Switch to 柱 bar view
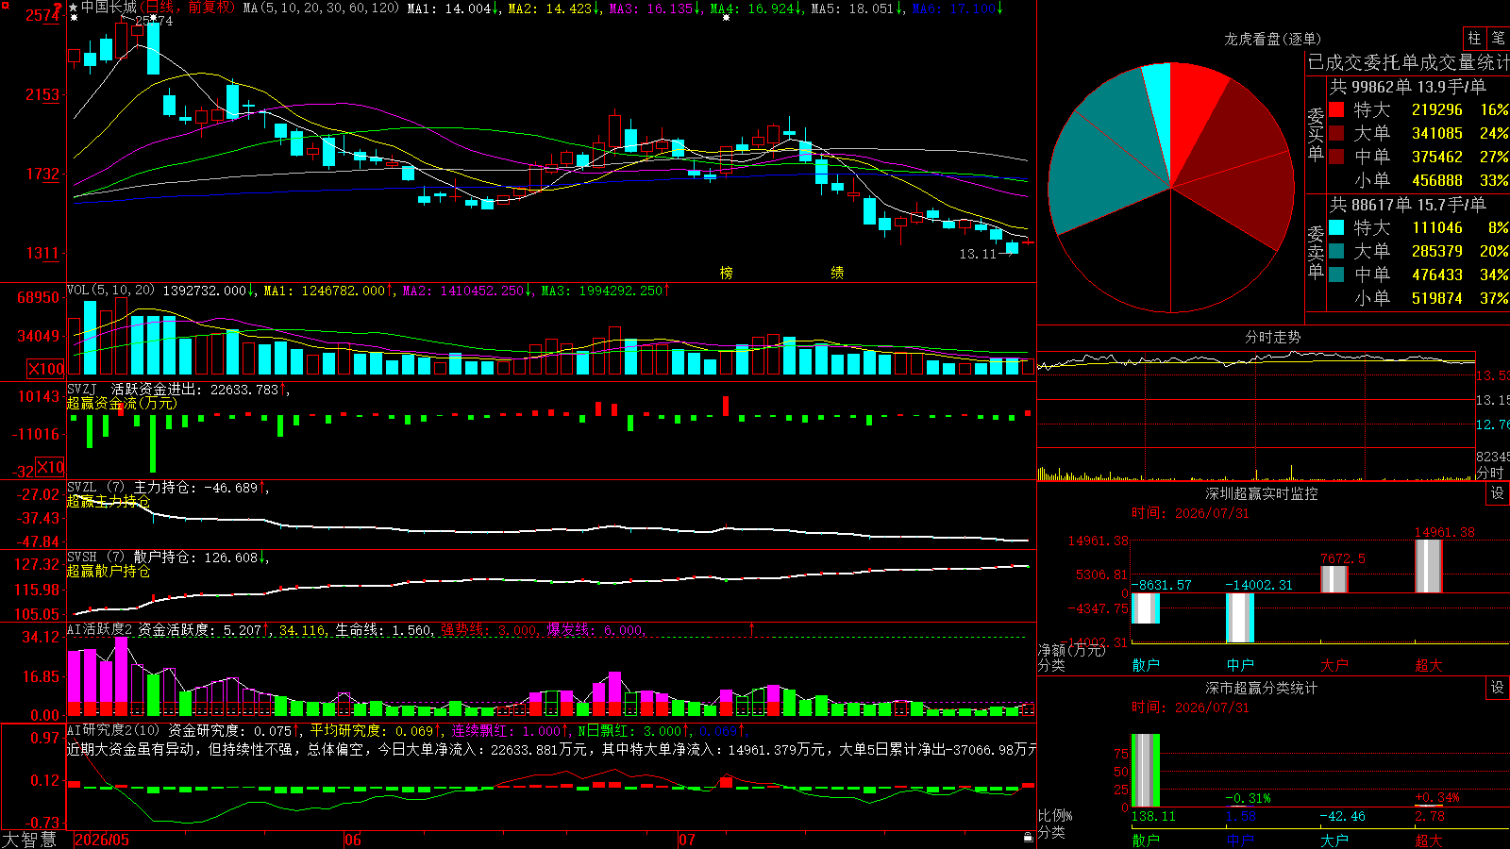This screenshot has width=1510, height=849. (1474, 39)
